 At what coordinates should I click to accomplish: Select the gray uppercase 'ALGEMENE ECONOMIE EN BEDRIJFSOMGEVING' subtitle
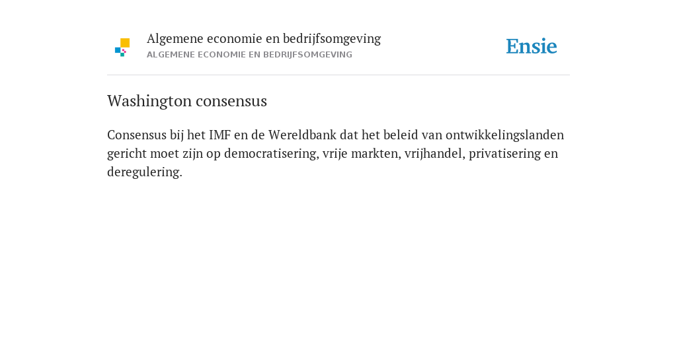point(249,55)
